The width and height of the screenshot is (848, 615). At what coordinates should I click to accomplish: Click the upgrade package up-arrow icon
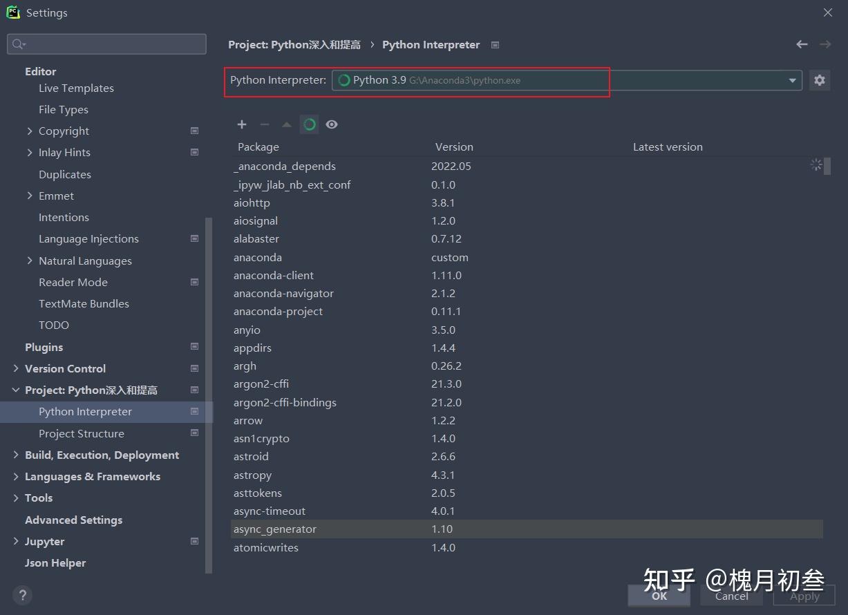tap(287, 124)
